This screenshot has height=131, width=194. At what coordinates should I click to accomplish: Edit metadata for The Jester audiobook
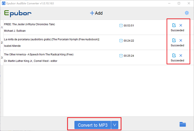pyautogui.click(x=174, y=25)
